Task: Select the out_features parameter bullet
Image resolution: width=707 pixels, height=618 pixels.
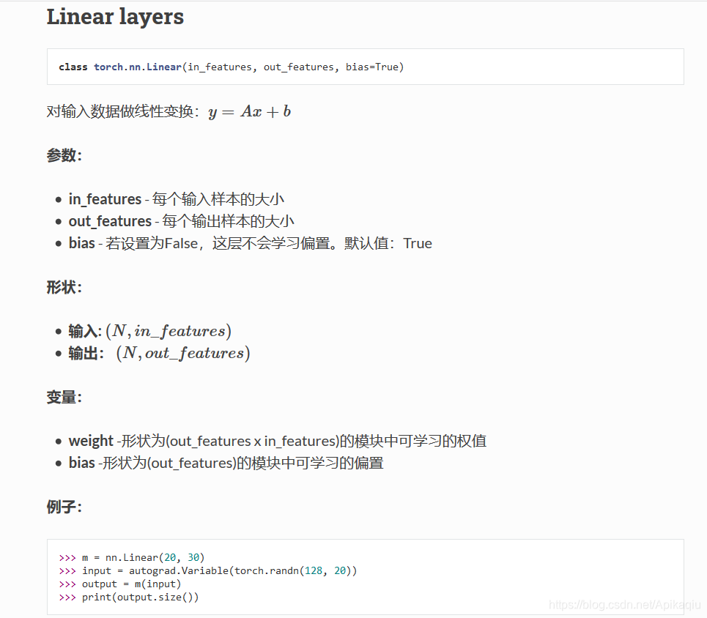Action: 181,221
